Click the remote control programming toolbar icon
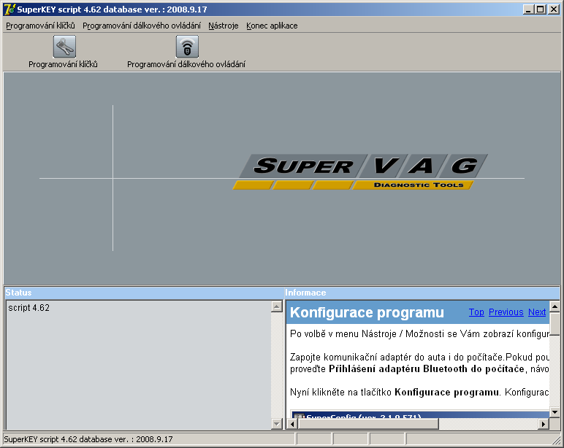This screenshot has width=564, height=448. click(187, 47)
